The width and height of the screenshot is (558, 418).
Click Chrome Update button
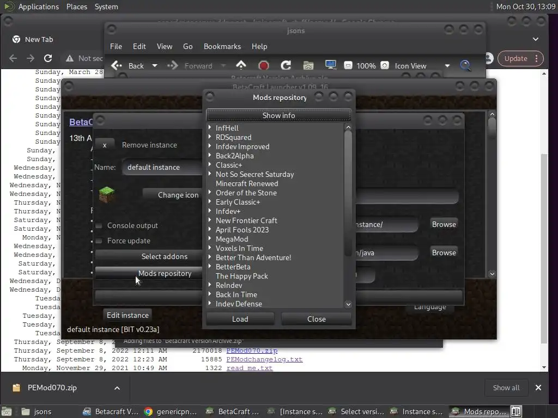[x=515, y=59]
